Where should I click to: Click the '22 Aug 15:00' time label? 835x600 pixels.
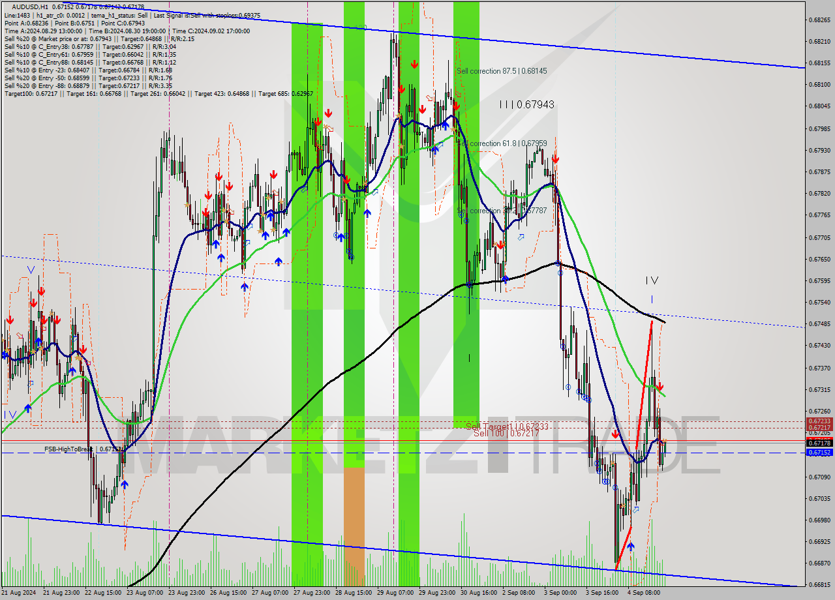pyautogui.click(x=104, y=593)
